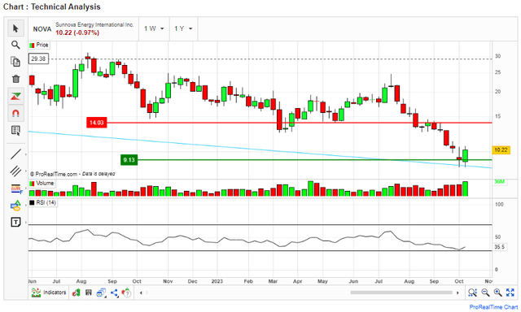Click the save floppy disk icon
This screenshot has width=521, height=312.
tap(89, 292)
